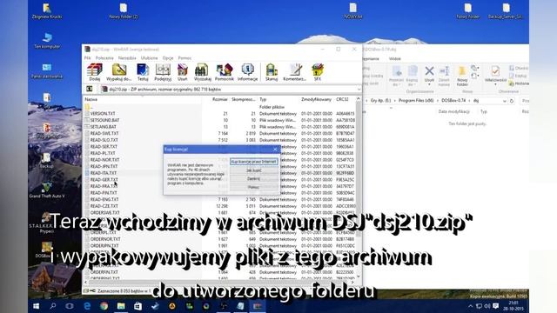Click the Zmodyfikowany column header
557x313 pixels.
pyautogui.click(x=316, y=99)
